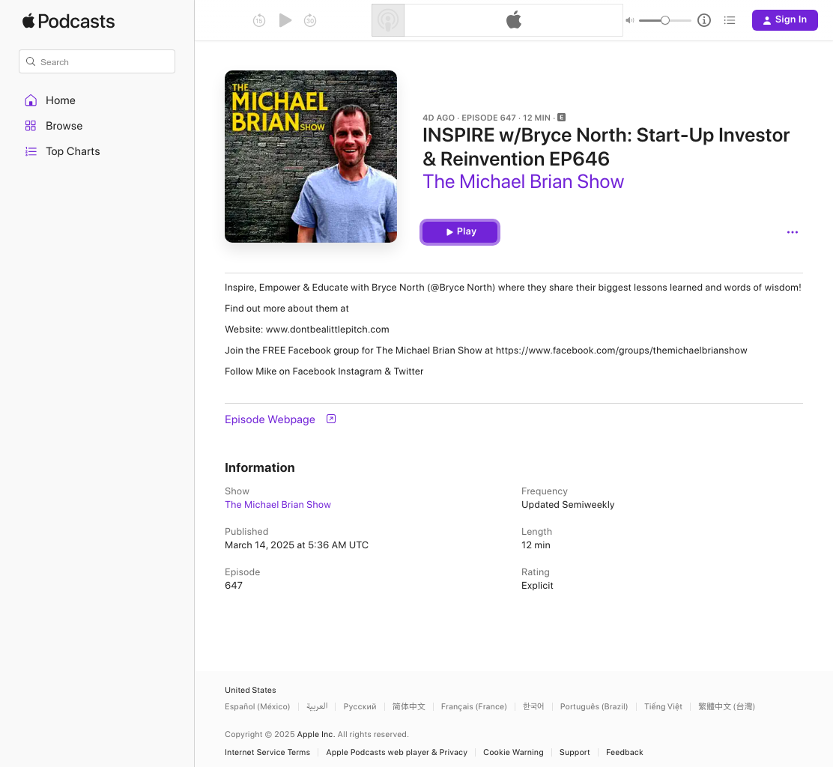Screen dimensions: 833x767
Task: Click the Browse grid icon
Action: [x=31, y=126]
